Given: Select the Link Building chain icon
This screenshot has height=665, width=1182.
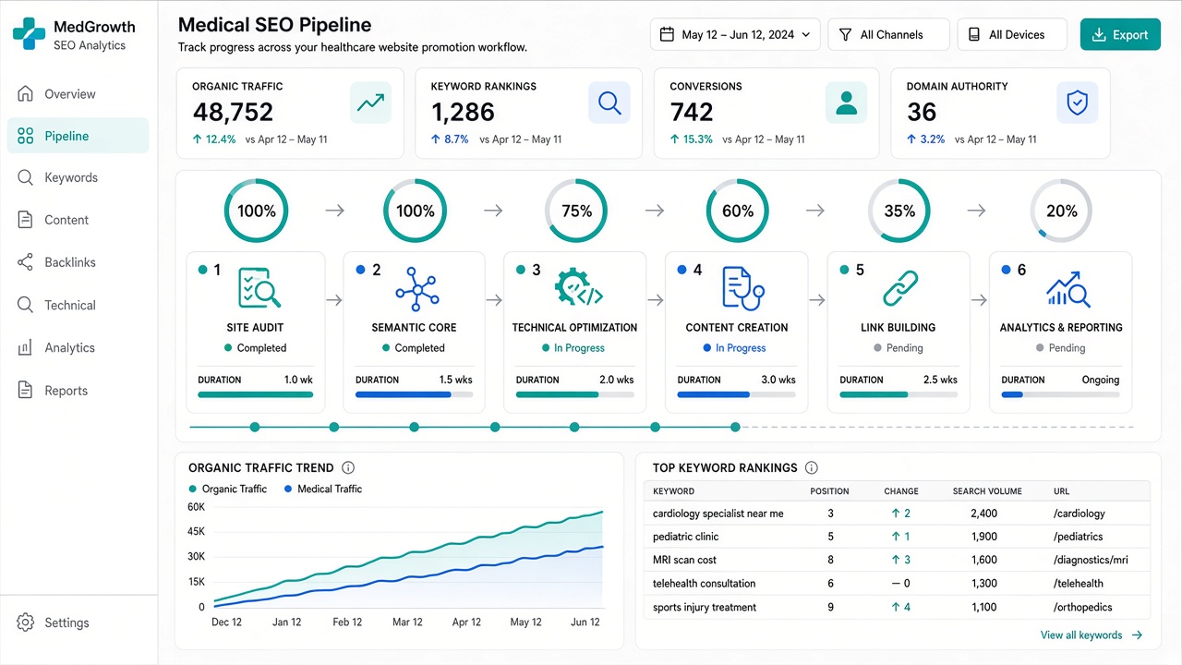Looking at the screenshot, I should pos(899,287).
